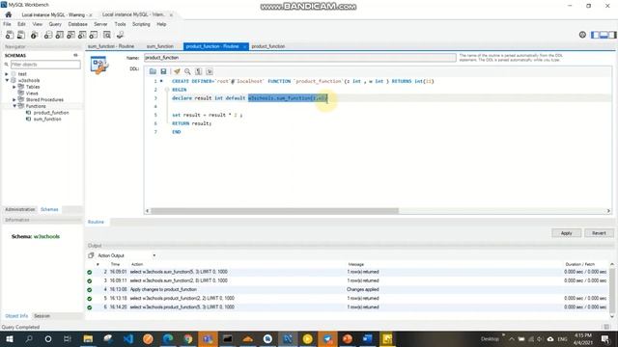The width and height of the screenshot is (618, 347).
Task: Toggle invisible characters in DDL editor
Action: [199, 71]
